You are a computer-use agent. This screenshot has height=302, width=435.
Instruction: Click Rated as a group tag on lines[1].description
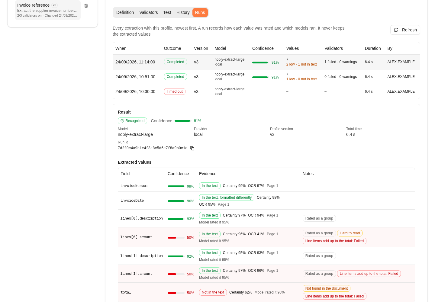coord(319,256)
